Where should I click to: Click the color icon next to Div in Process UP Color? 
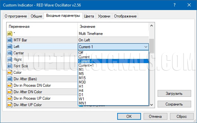[x=10, y=98]
